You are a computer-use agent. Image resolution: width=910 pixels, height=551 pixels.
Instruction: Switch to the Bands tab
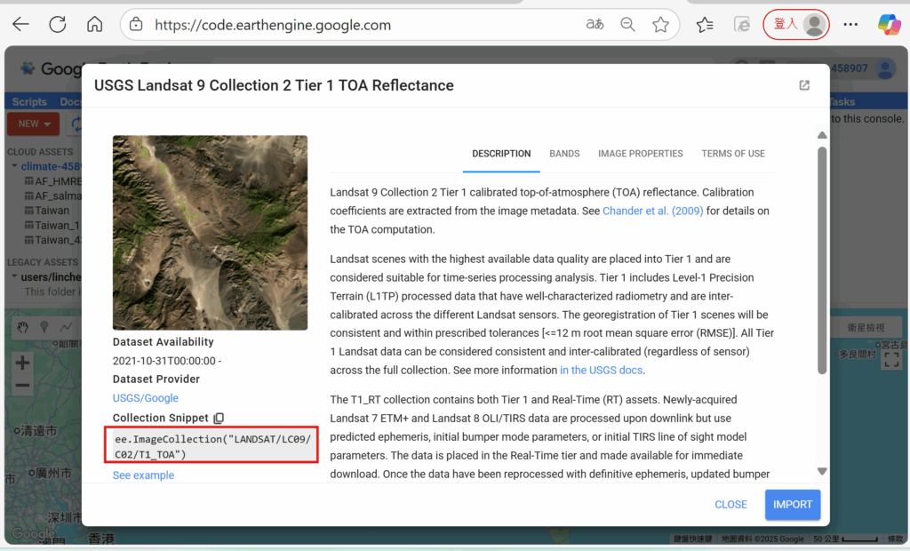click(564, 154)
